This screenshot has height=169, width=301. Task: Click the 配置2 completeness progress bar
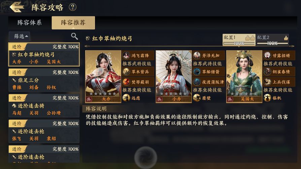[x=272, y=43]
